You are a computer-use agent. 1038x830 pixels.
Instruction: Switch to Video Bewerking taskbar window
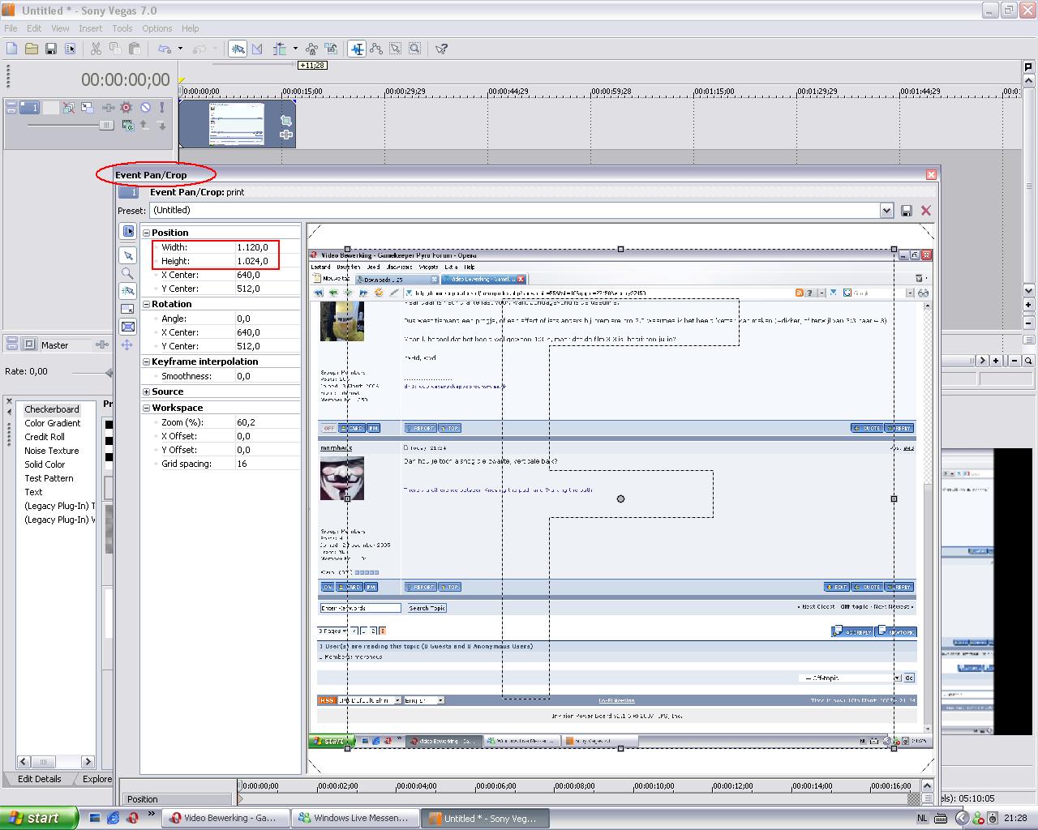click(x=224, y=818)
